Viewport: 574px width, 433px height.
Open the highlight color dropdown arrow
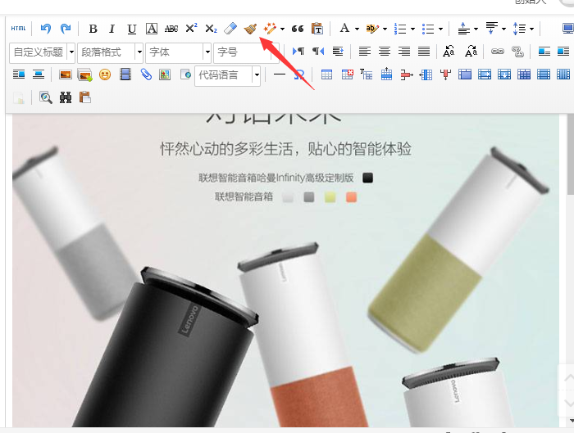[x=385, y=29]
